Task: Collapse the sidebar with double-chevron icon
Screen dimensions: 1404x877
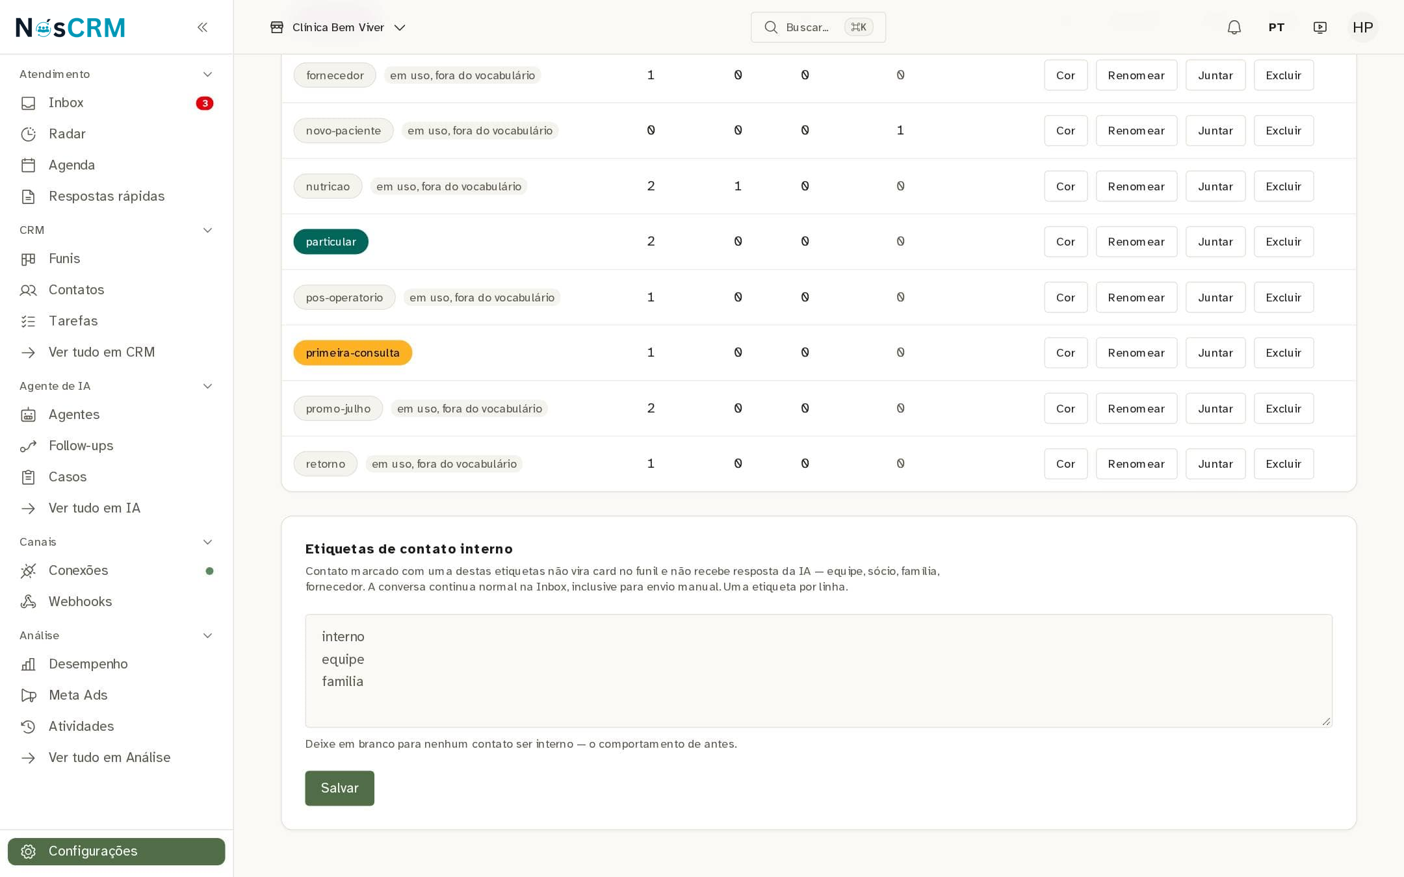Action: click(202, 27)
